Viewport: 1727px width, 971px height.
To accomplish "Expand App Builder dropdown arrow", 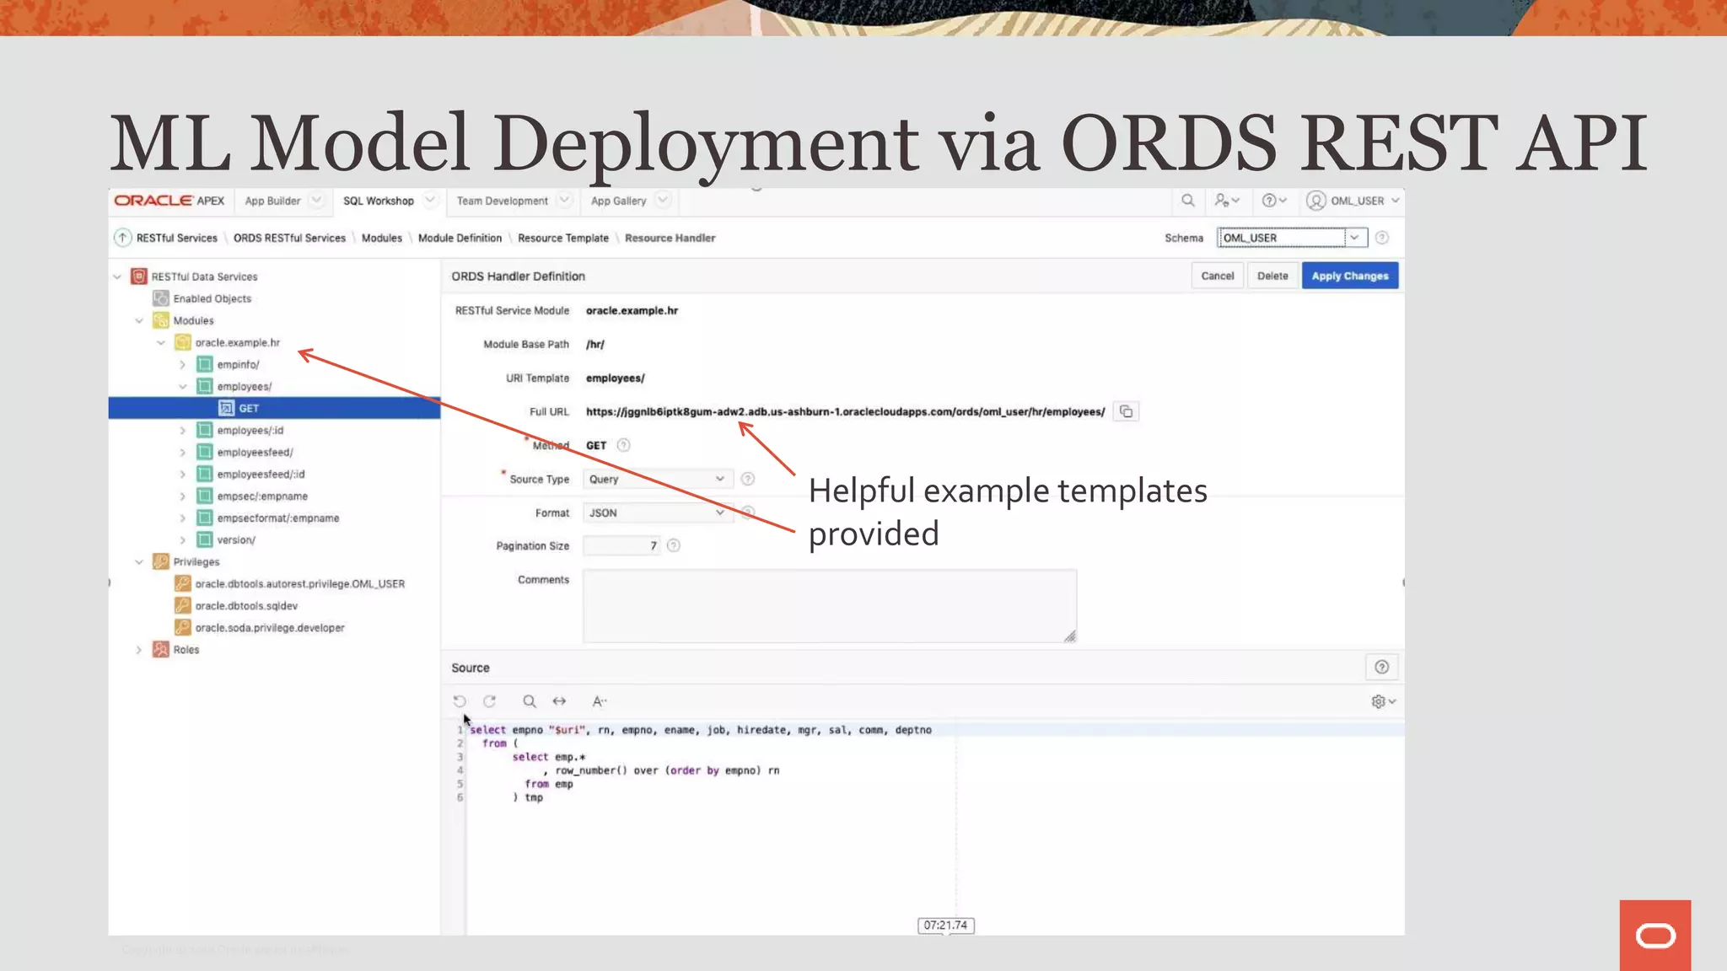I will (316, 200).
